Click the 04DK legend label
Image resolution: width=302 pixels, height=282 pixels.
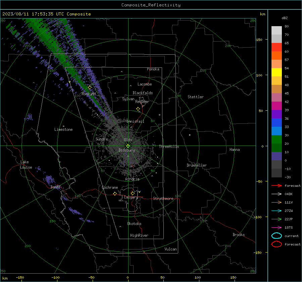(x=289, y=194)
